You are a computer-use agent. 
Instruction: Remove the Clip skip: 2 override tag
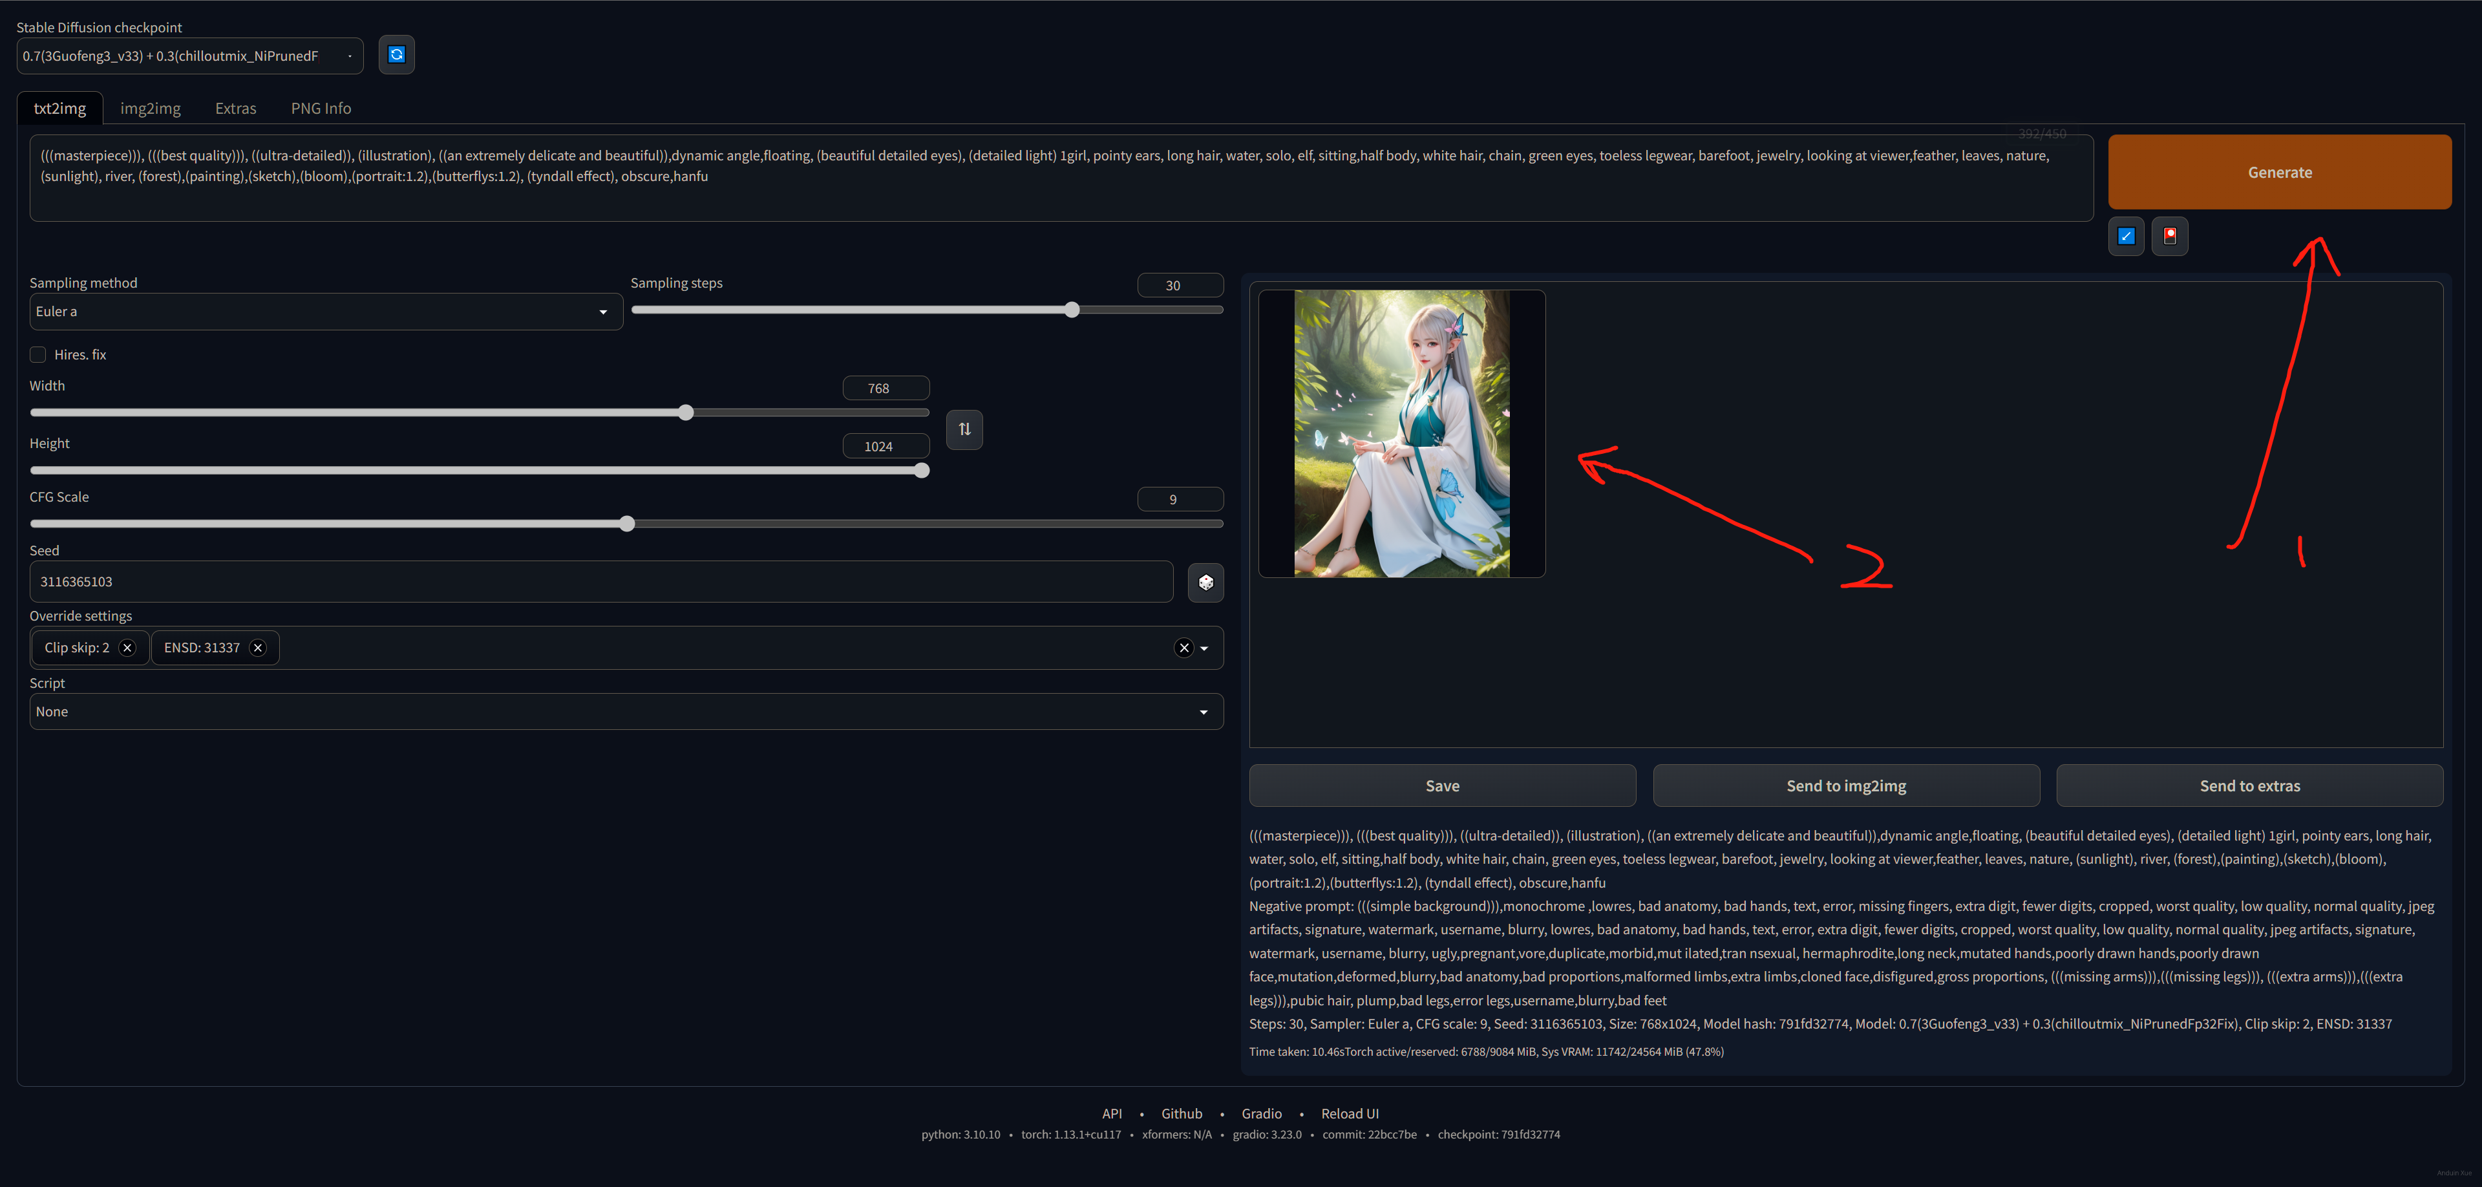[127, 647]
